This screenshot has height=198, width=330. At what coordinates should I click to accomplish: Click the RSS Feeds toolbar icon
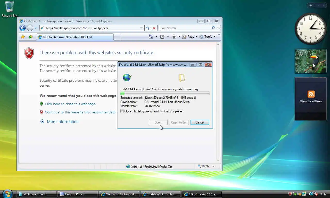[x=162, y=37]
